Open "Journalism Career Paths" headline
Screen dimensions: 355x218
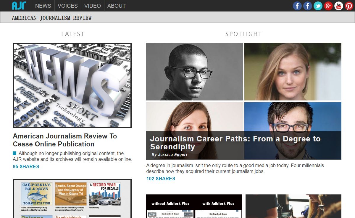click(235, 143)
